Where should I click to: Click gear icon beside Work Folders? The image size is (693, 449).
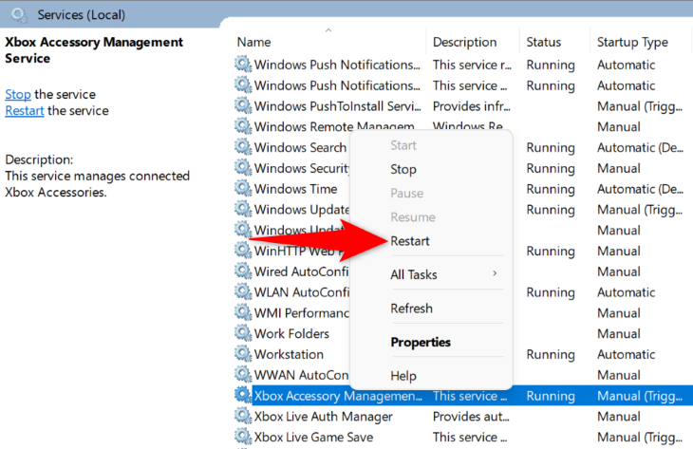[x=243, y=333]
